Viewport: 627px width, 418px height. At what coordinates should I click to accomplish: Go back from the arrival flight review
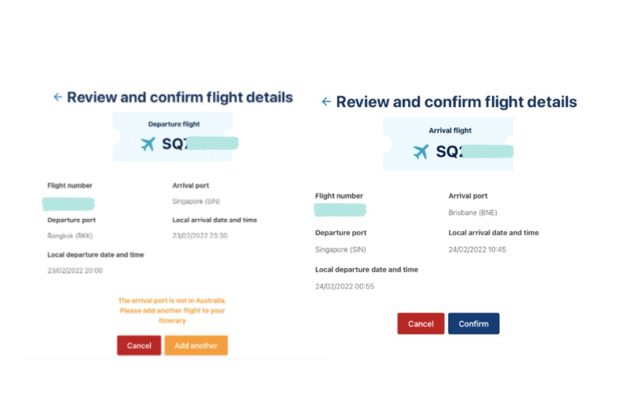326,102
